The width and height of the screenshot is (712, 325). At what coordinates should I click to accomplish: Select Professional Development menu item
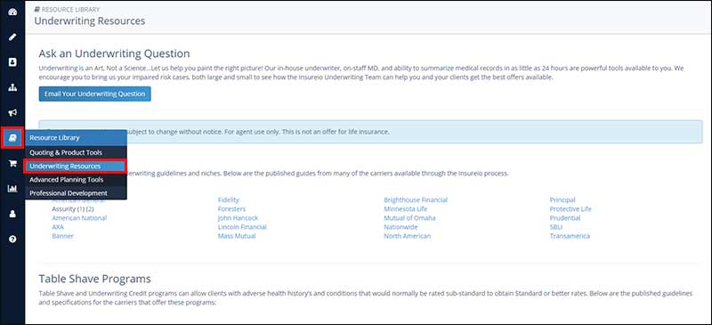coord(76,193)
